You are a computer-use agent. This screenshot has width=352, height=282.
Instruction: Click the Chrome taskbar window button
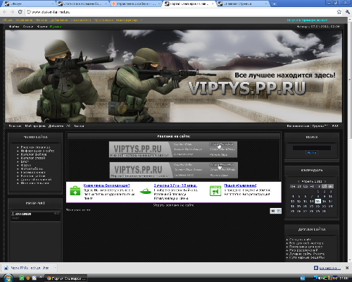tap(66, 278)
